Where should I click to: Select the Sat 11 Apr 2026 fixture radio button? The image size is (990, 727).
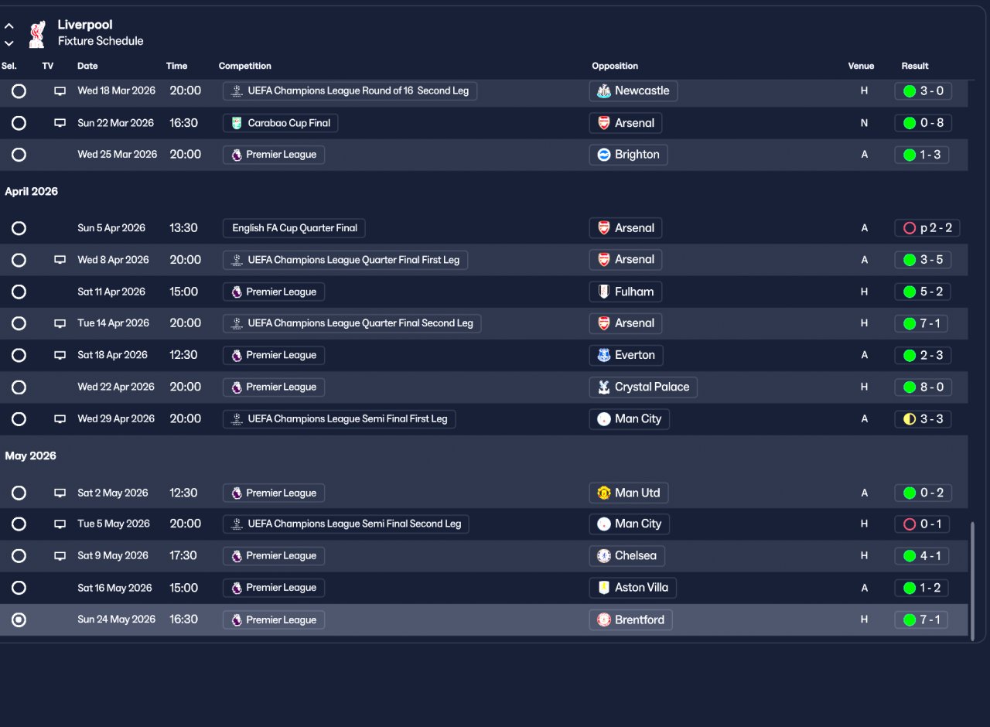(x=19, y=292)
